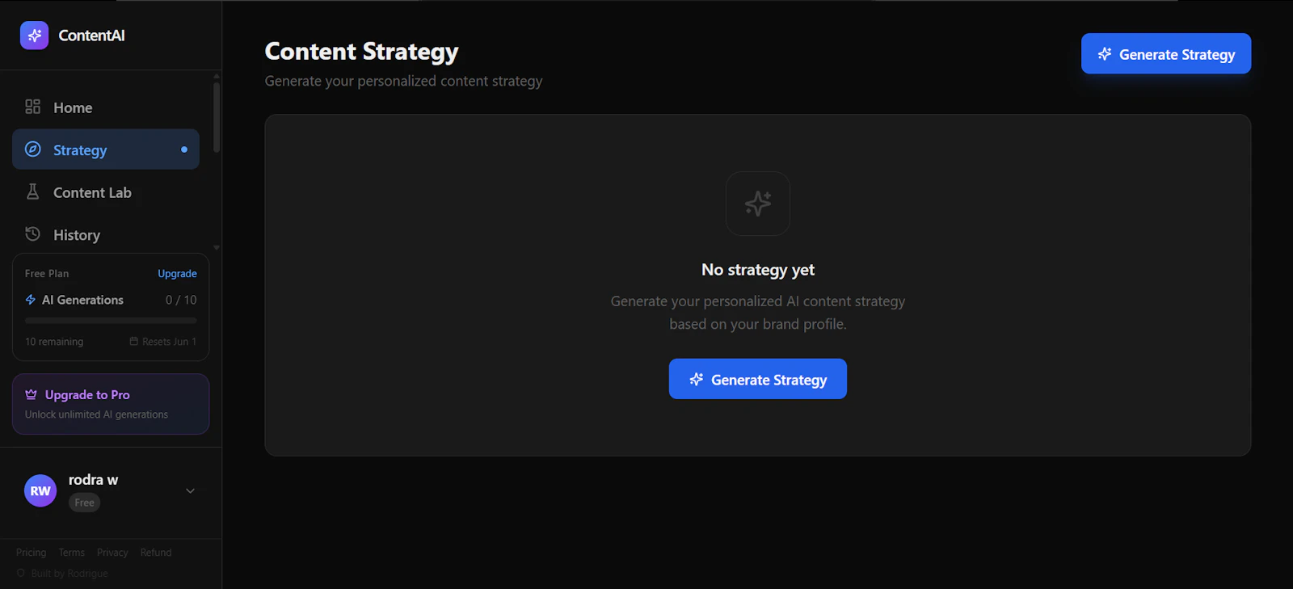
Task: Click the Content Lab flask icon
Action: tap(32, 191)
